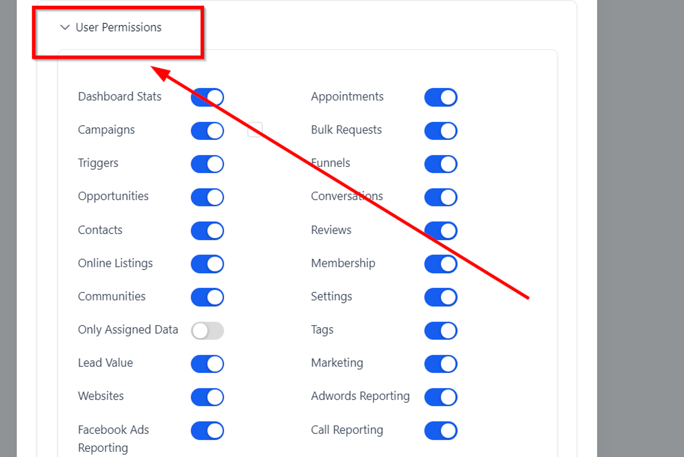The width and height of the screenshot is (684, 457).
Task: Collapse the User Permissions section chevron
Action: (65, 27)
